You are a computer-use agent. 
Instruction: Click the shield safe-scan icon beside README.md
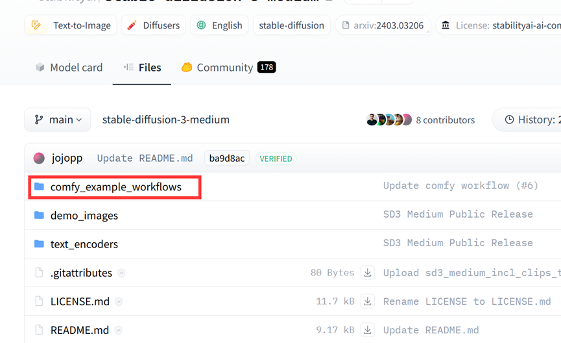tap(118, 331)
